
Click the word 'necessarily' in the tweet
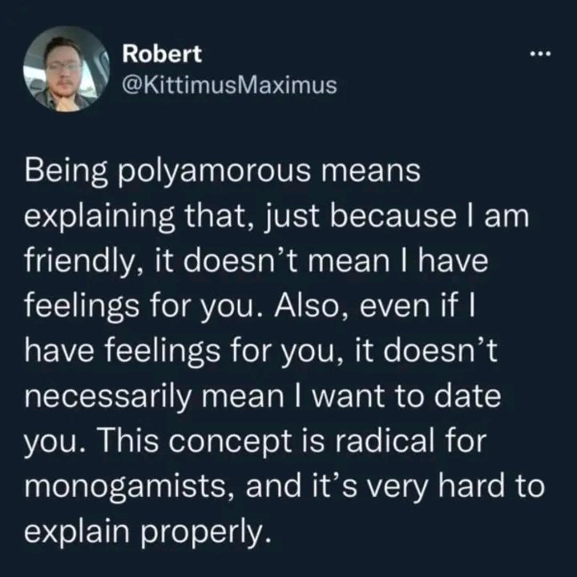pyautogui.click(x=108, y=397)
